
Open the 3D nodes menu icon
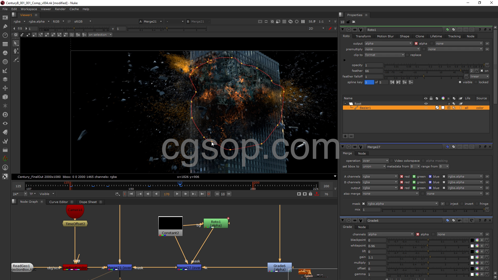[5, 97]
